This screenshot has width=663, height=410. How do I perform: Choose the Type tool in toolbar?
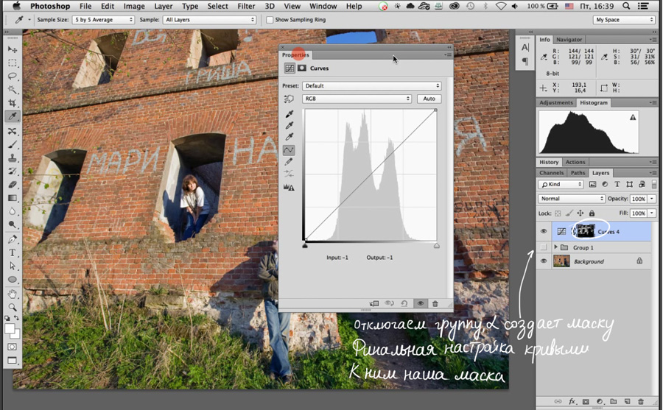[x=13, y=252]
